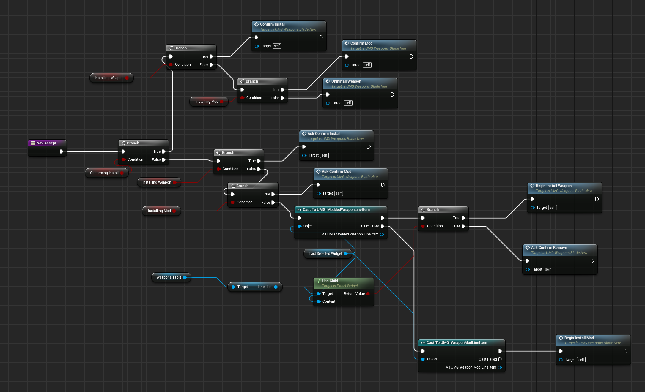Image resolution: width=645 pixels, height=392 pixels.
Task: Select the Installing Mod node near Ask Confirm Mod branch
Action: (161, 211)
